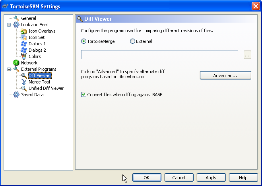Click the Merge Tool arrow icon
Viewport: 262px width, 186px height.
coord(24,82)
